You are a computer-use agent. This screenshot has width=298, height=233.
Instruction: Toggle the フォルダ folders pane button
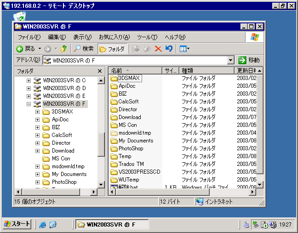pyautogui.click(x=112, y=49)
